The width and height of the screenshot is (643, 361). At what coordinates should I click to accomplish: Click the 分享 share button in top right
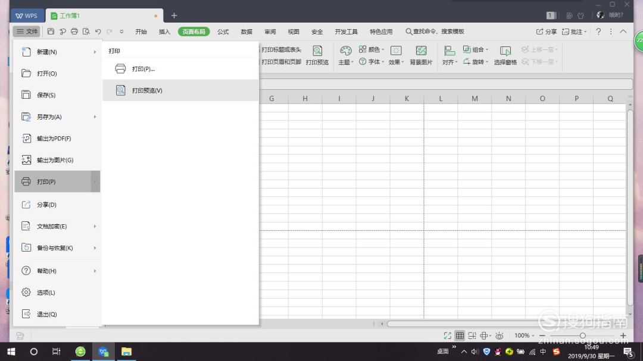[x=547, y=32]
